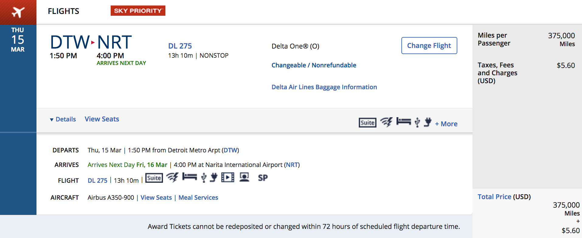Click the SP Sky Priority icon in the FLIGHT row
Viewport: 582px width, 238px height.
tap(263, 178)
